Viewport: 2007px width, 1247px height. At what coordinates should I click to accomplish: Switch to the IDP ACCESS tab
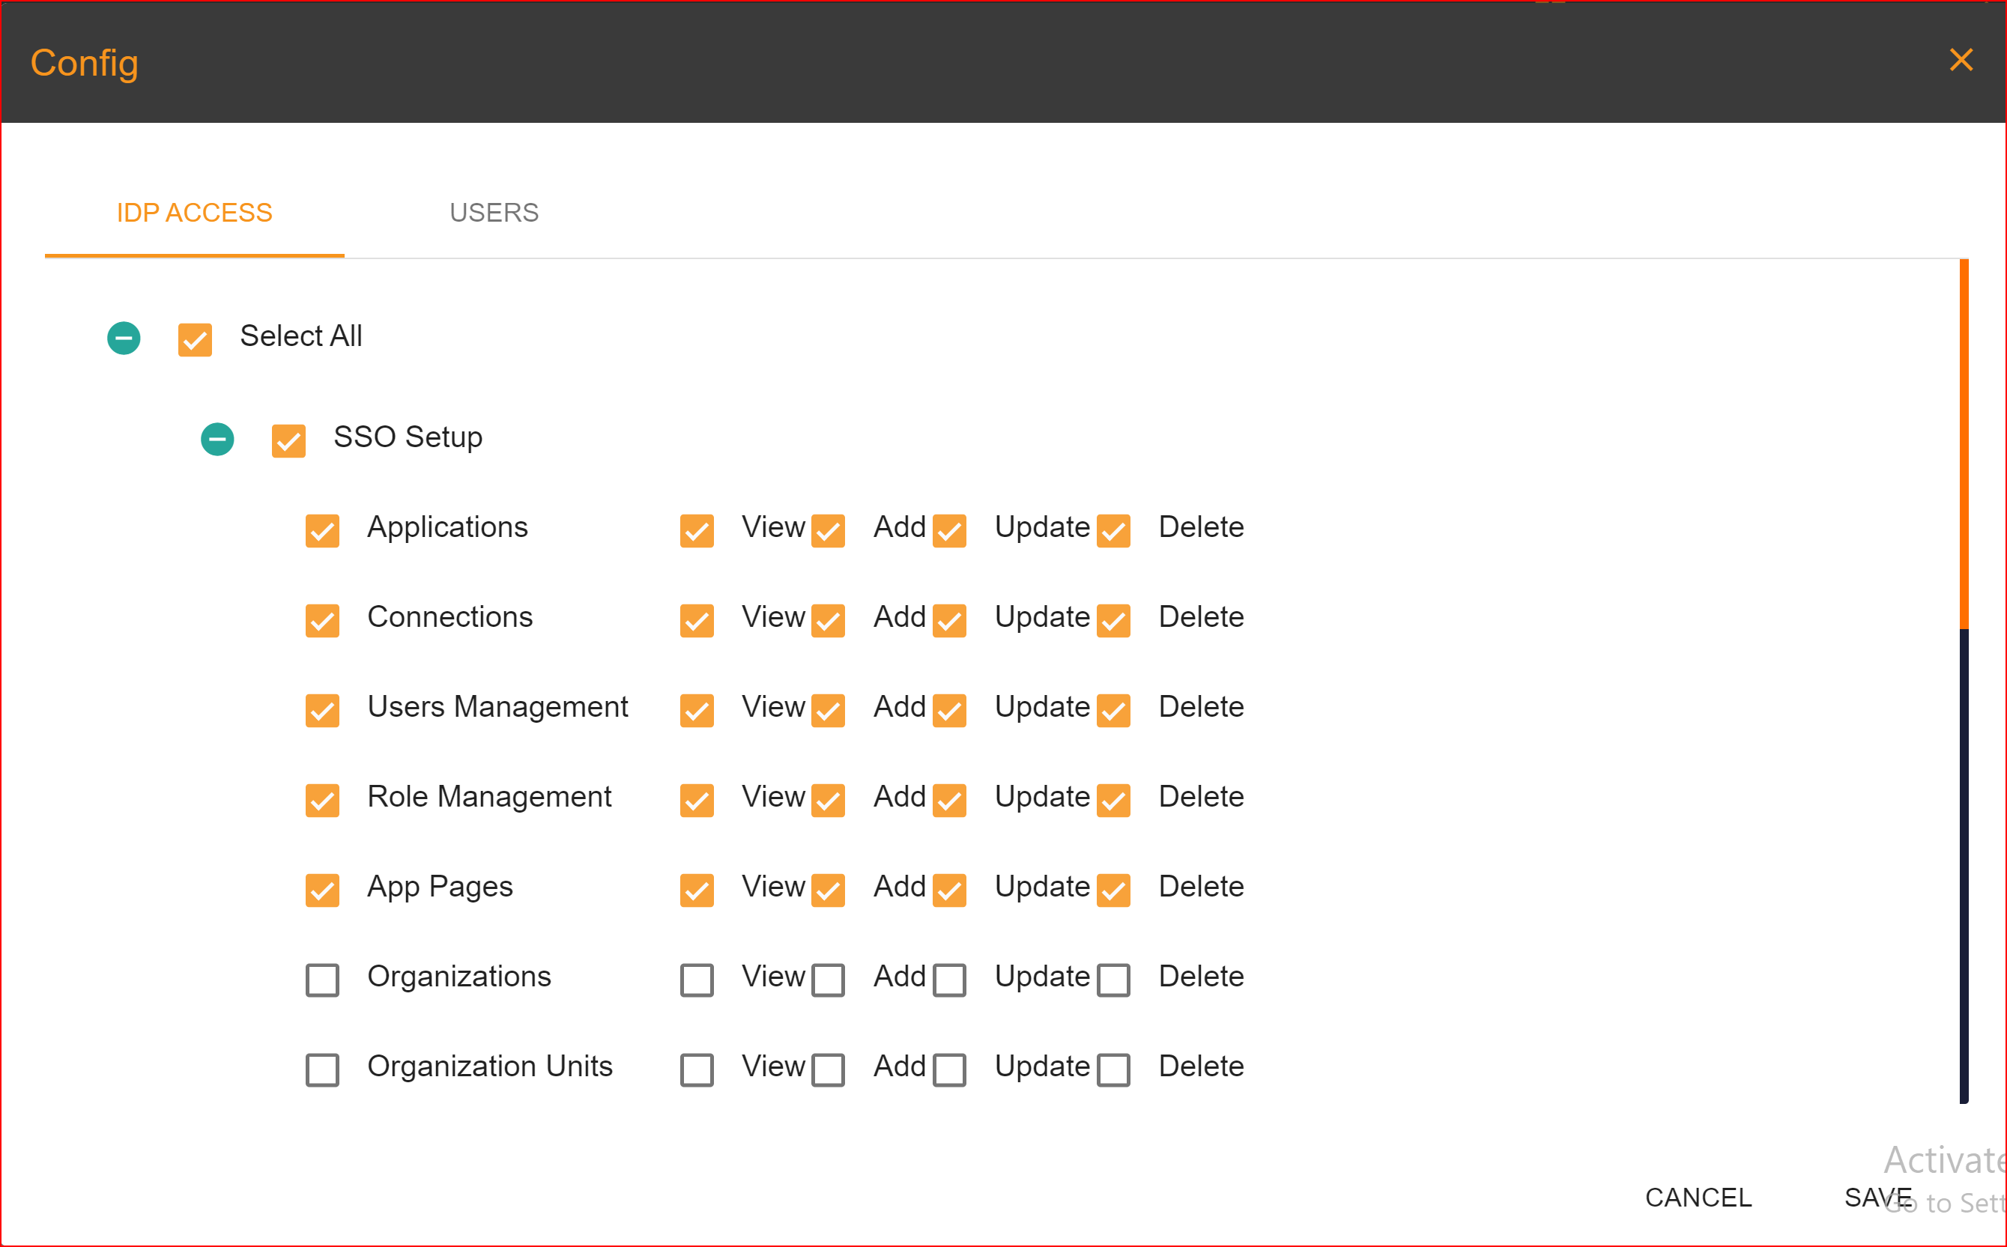click(x=194, y=212)
